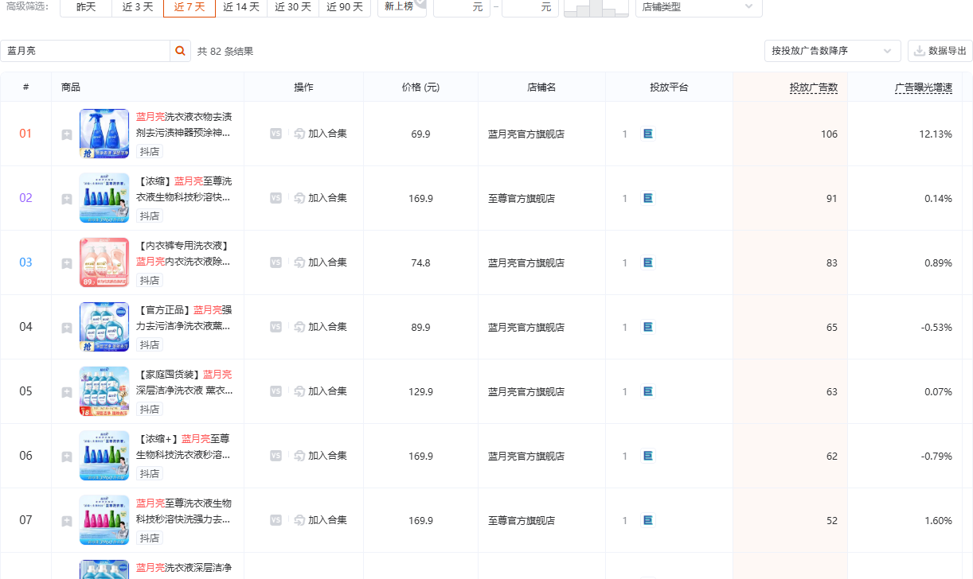Click the maximum price input field

click(529, 7)
